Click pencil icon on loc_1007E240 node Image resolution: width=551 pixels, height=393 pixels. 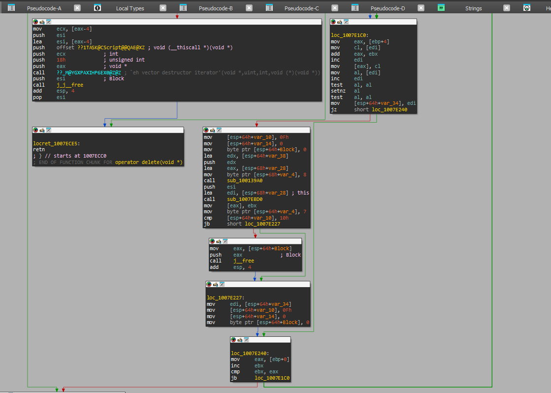click(x=240, y=340)
